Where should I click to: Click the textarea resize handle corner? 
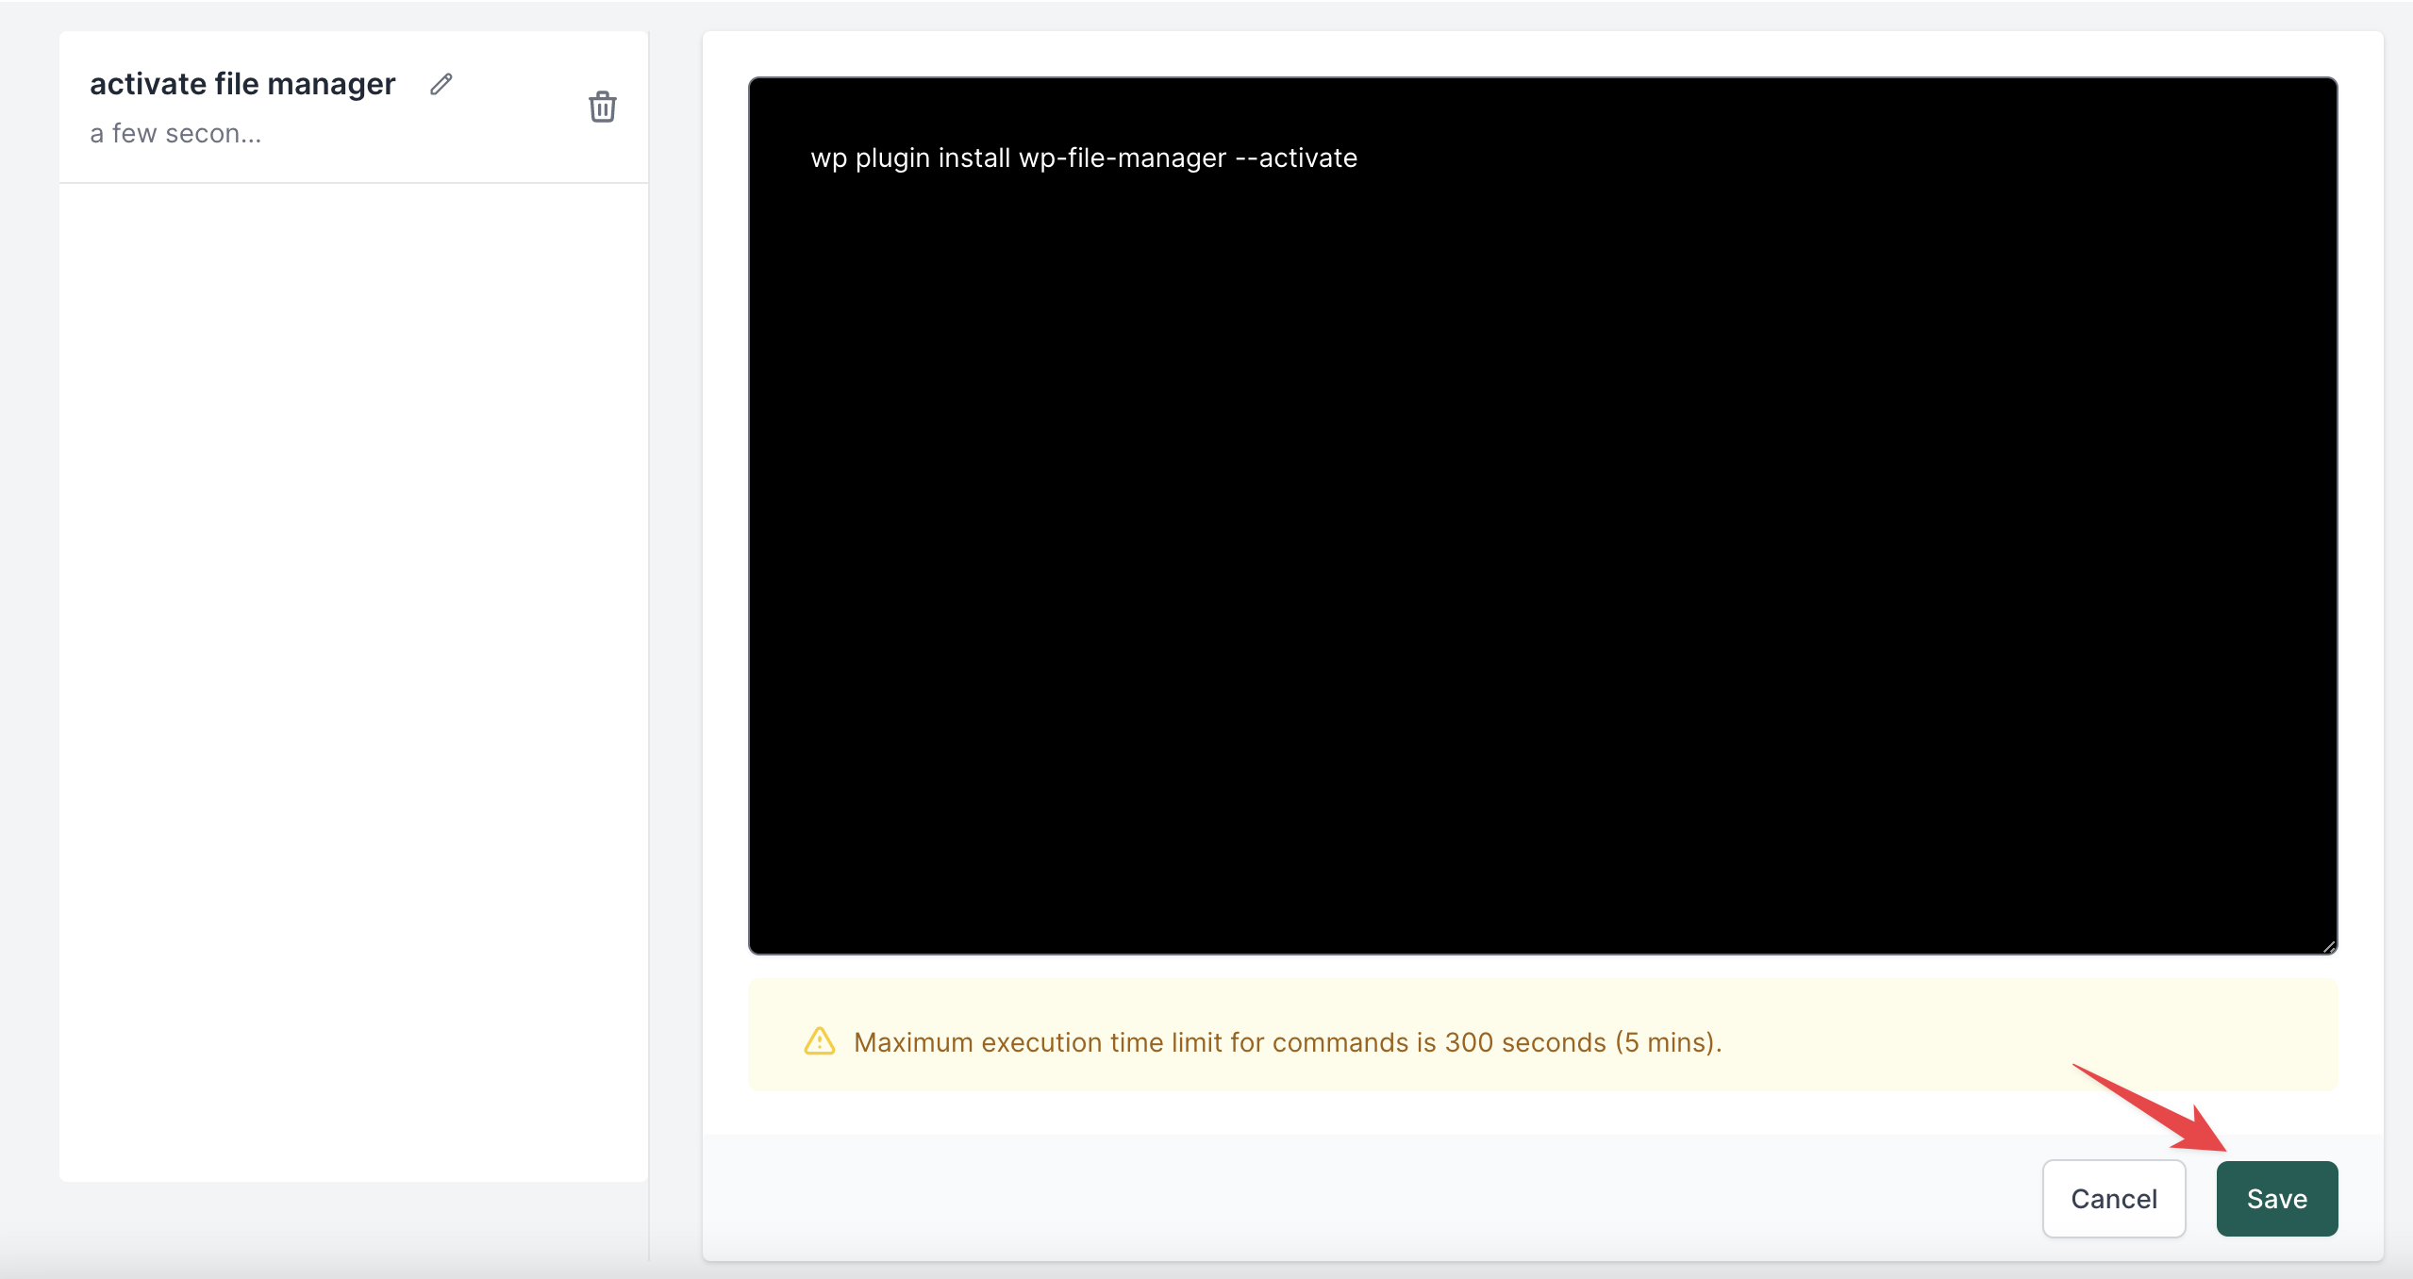click(x=2328, y=946)
